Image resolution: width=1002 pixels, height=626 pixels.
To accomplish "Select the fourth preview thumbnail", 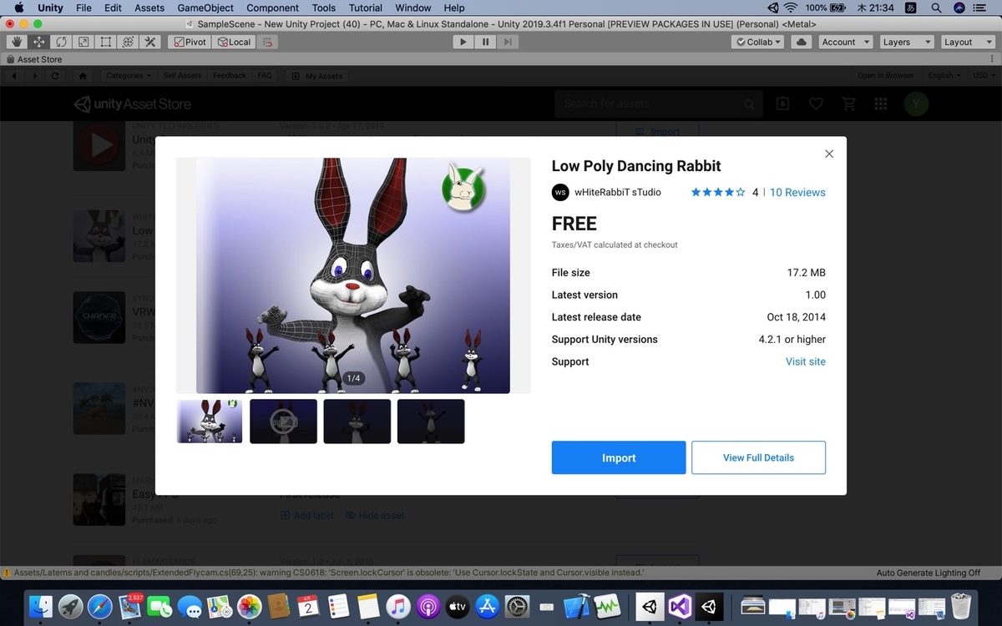I will [431, 422].
